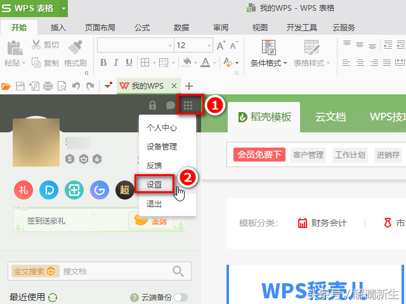Screen dimensions: 406x304
Task: Click the print preview icon
Action: (62, 86)
